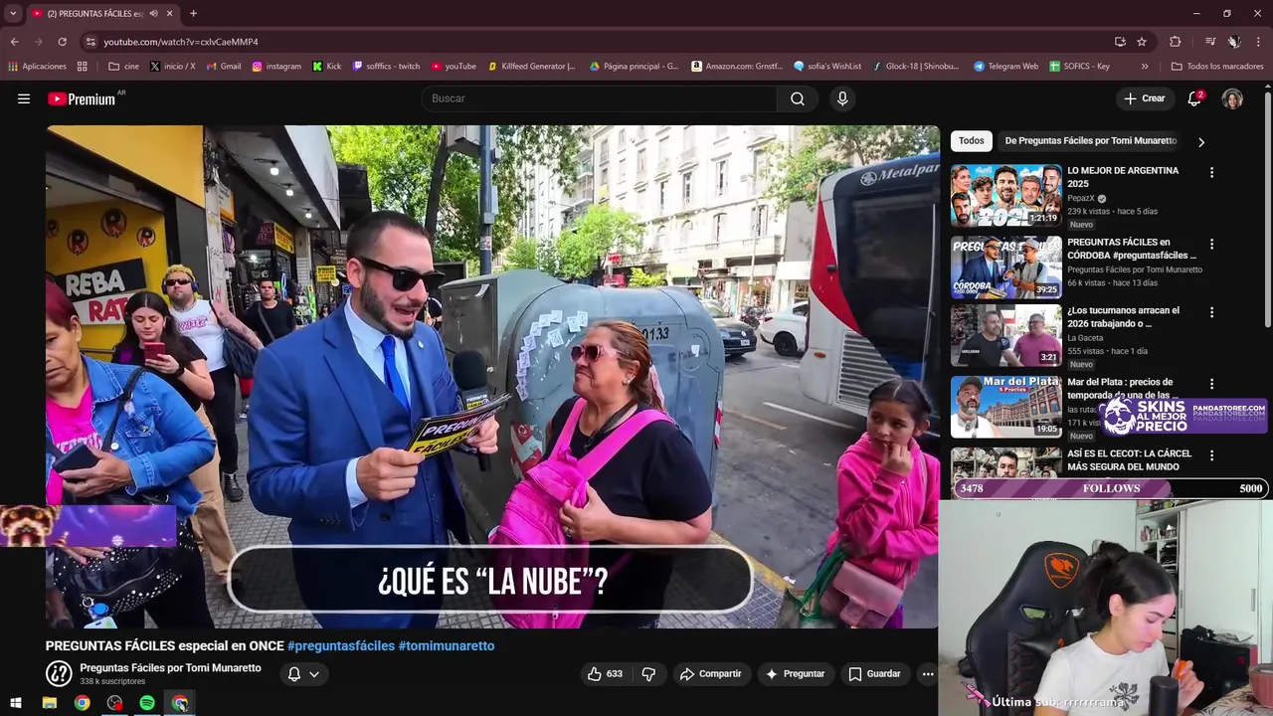Open options for PREGUNTAS FÁCILES en CÓRDOBA video
Viewport: 1273px width, 716px height.
tap(1211, 244)
